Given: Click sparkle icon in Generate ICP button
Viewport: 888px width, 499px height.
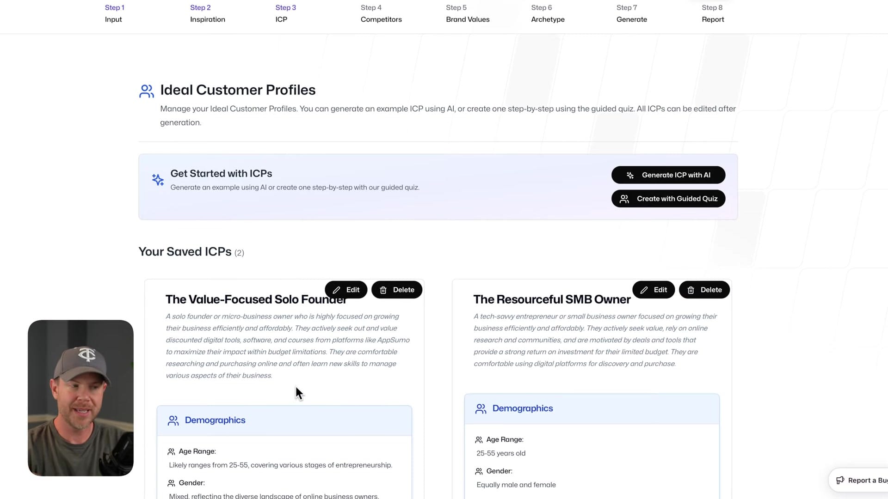Looking at the screenshot, I should click(x=630, y=175).
